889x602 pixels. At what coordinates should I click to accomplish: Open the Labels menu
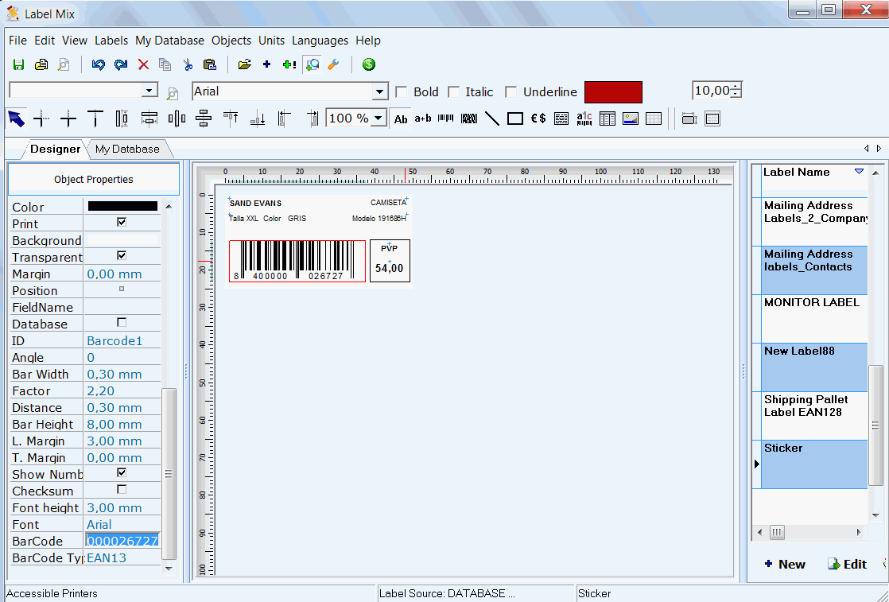tap(111, 41)
